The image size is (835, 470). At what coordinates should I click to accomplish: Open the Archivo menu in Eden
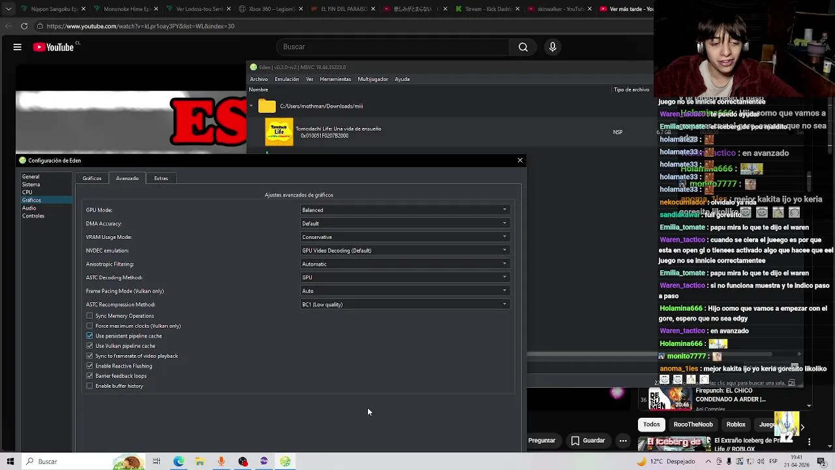pyautogui.click(x=259, y=79)
